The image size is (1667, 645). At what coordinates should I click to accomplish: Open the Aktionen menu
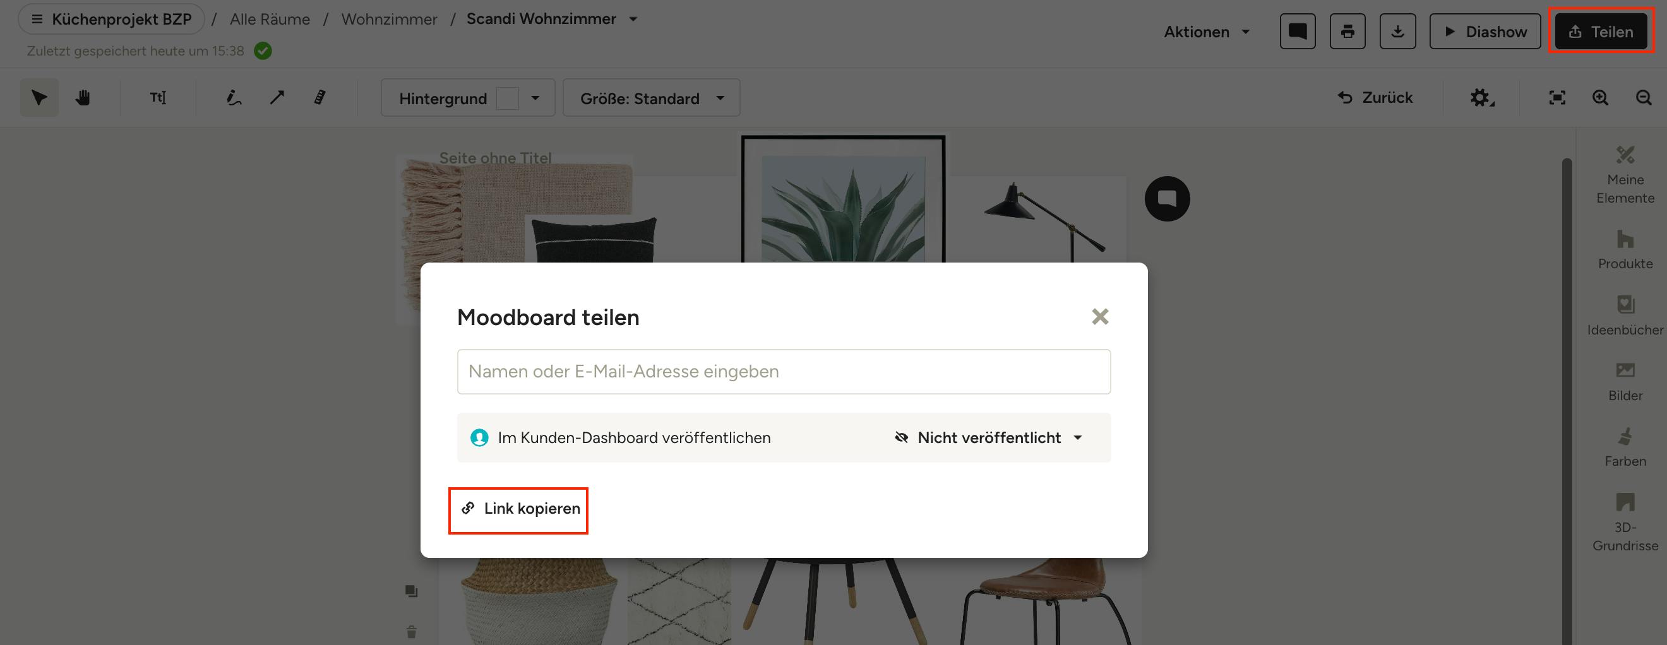[1206, 32]
